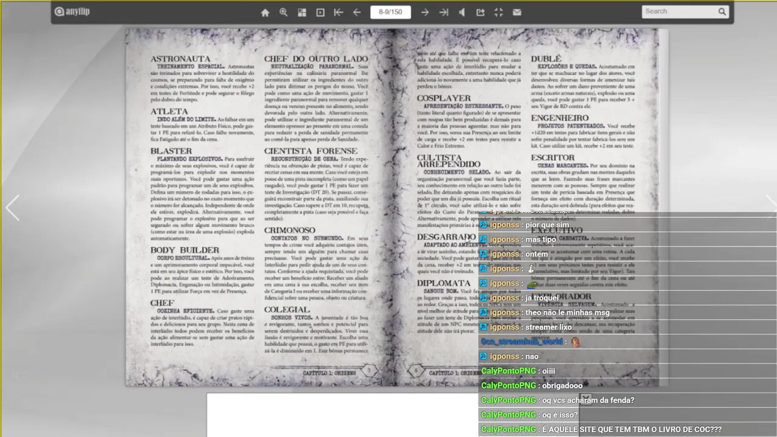The height and width of the screenshot is (437, 777).
Task: Submit search with magnifier icon
Action: [x=722, y=12]
